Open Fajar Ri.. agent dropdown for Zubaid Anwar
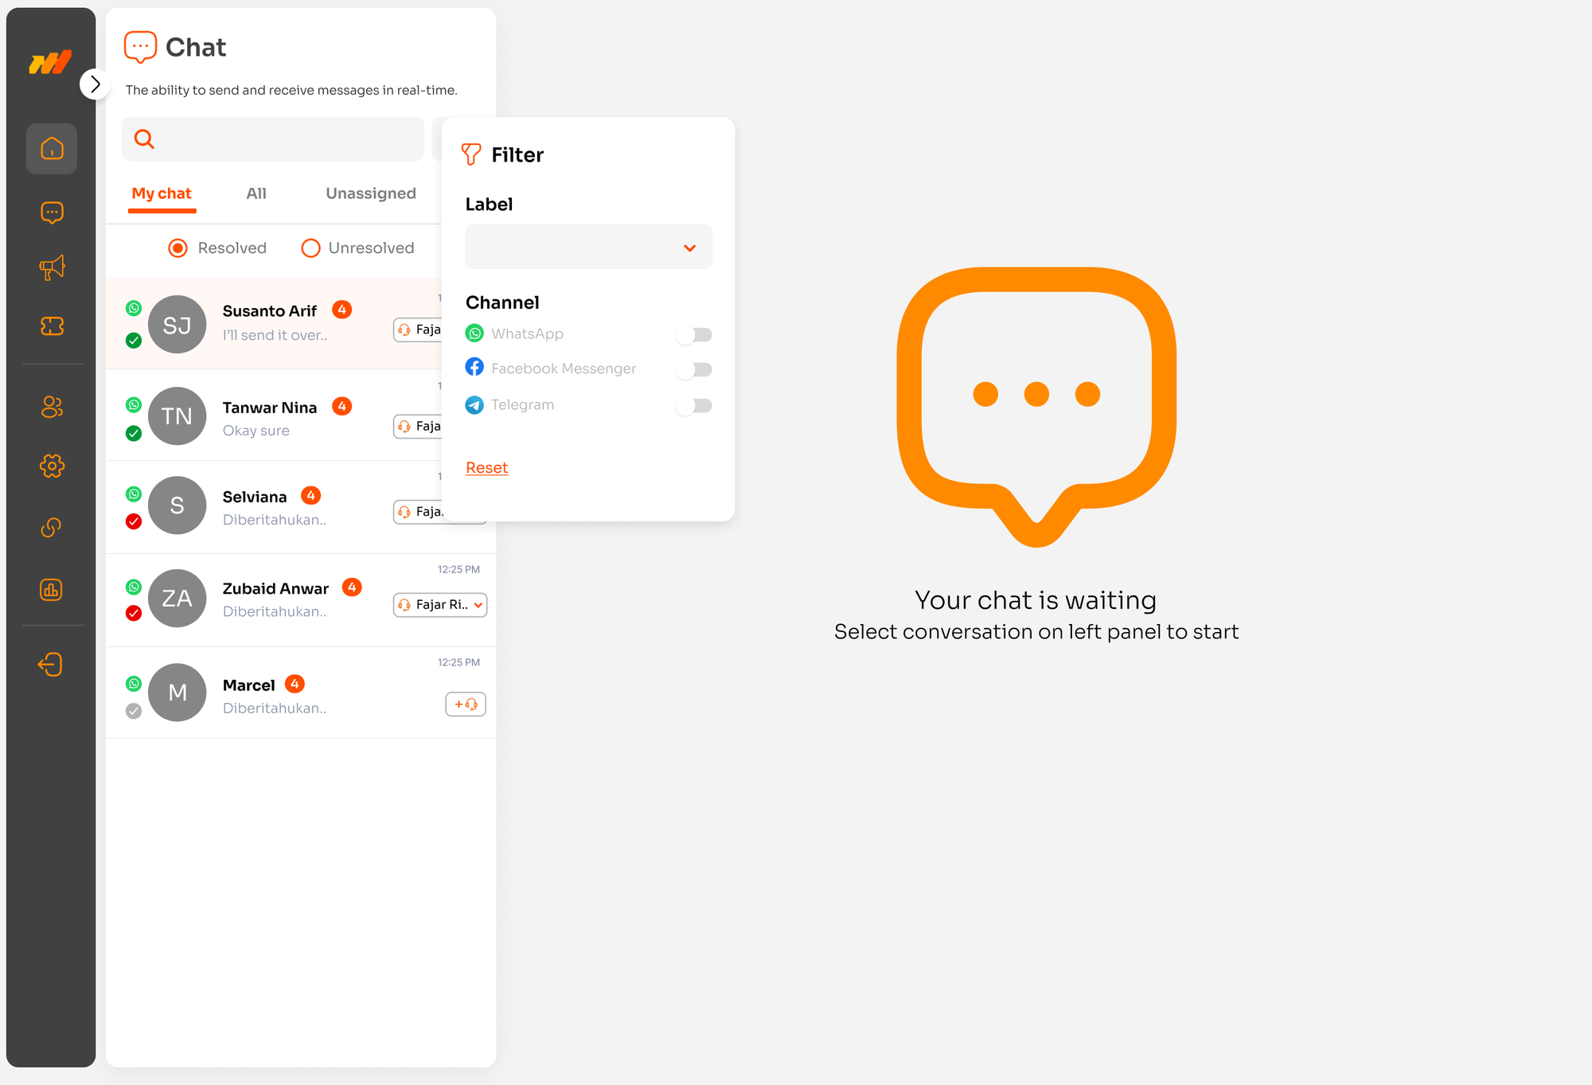 click(x=440, y=605)
